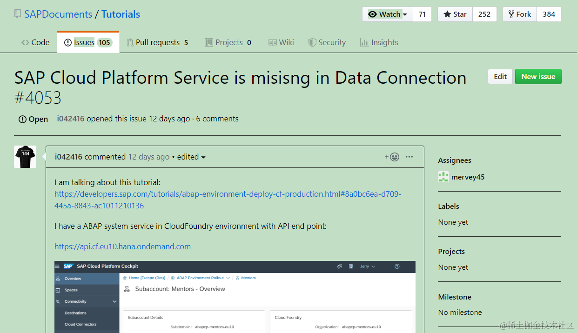Open the comment's three-dot options menu
This screenshot has height=333, width=577.
[x=409, y=157]
